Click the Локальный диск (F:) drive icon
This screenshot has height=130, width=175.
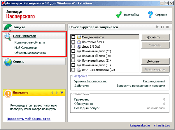[x=79, y=65]
